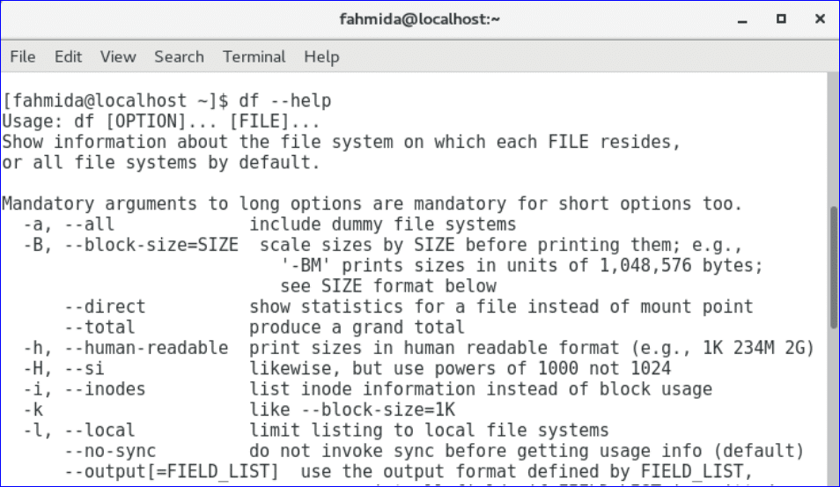Click the window title fahmida@localhost:~
Viewport: 840px width, 487px height.
(420, 18)
